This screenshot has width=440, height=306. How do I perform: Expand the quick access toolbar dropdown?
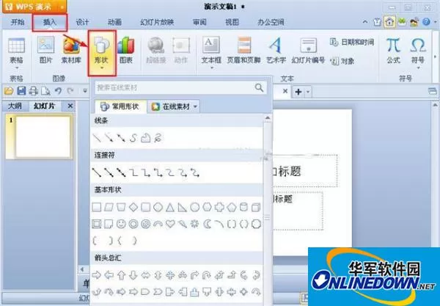click(85, 91)
